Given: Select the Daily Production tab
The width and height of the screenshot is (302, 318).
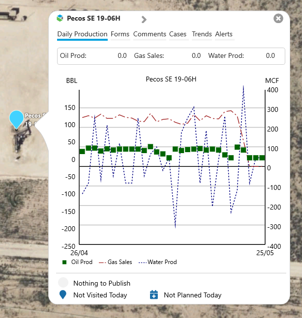Looking at the screenshot, I should pos(82,34).
